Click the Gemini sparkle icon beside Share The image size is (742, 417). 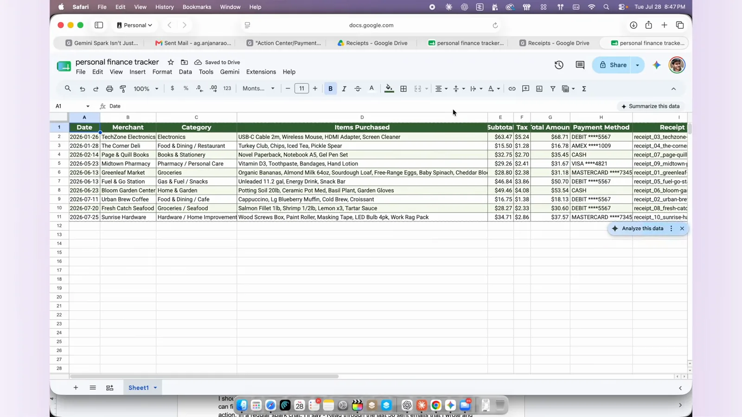pos(657,65)
